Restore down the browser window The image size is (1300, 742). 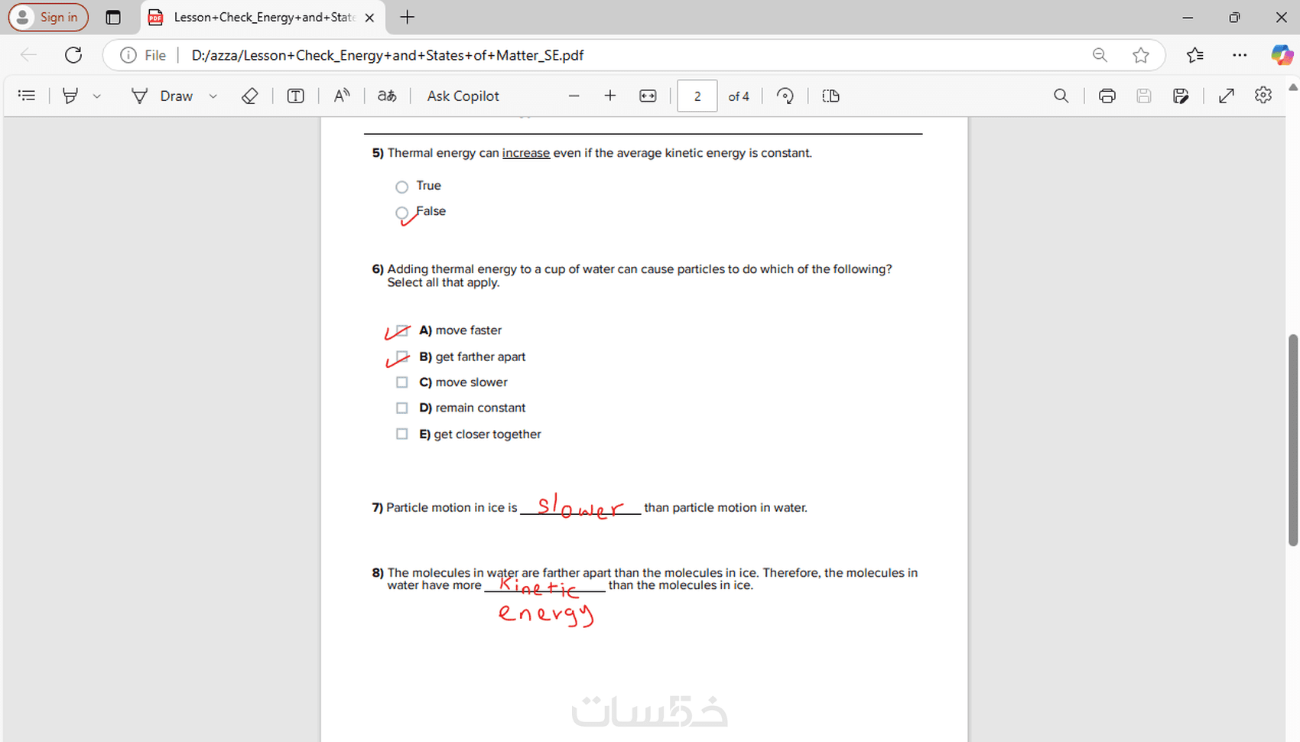click(1234, 17)
